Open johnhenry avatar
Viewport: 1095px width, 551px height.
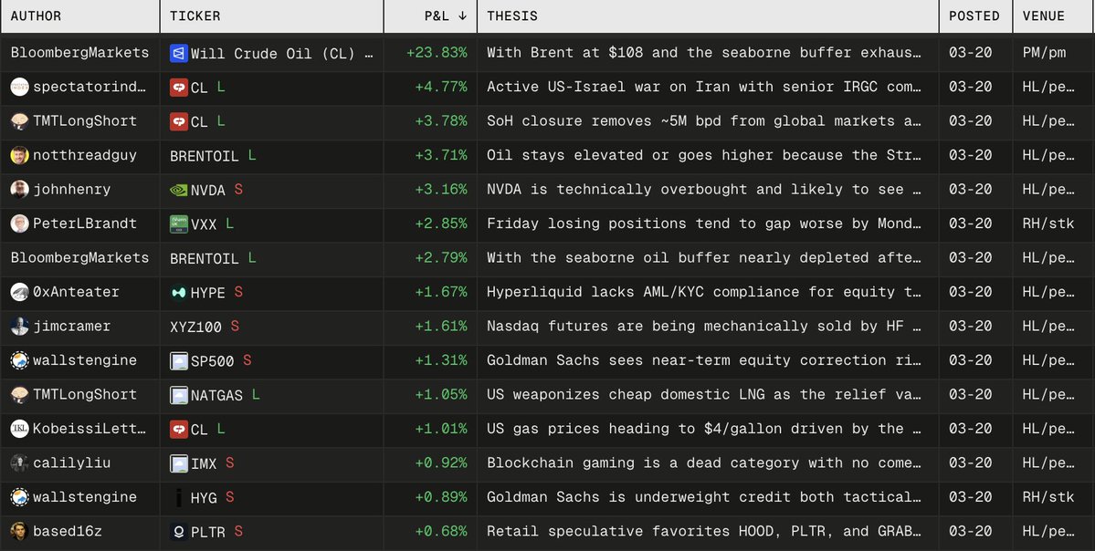click(x=19, y=190)
